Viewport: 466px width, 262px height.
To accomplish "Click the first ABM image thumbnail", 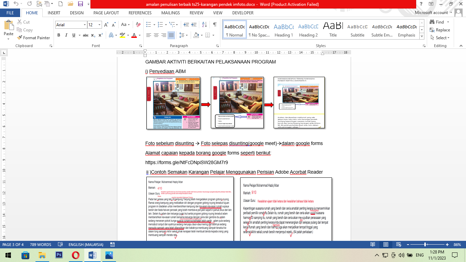I will click(x=173, y=103).
